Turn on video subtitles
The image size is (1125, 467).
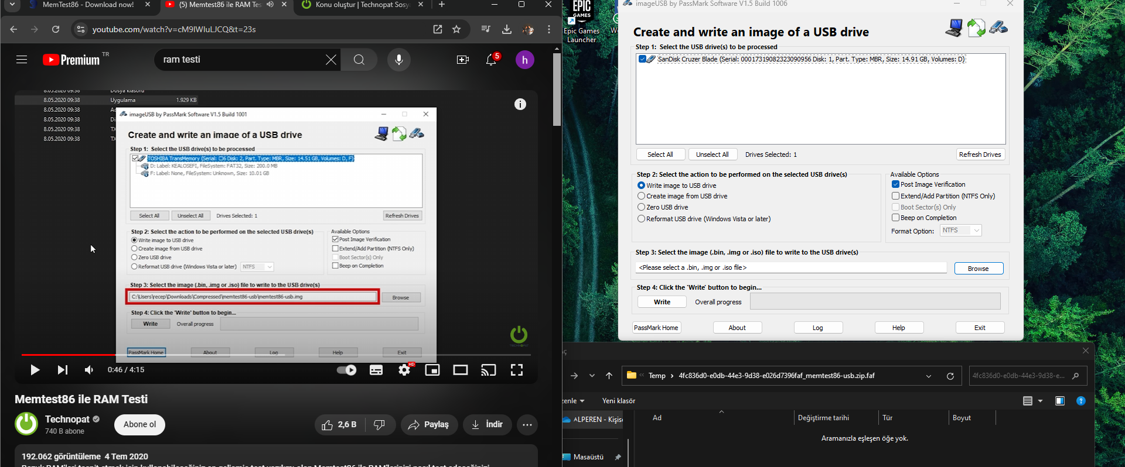tap(376, 370)
